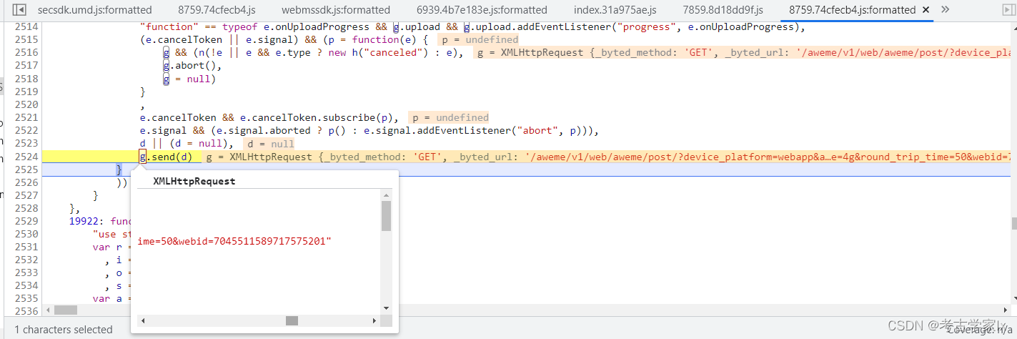
Task: Toggle the breakpoint on line 2524
Action: [26, 157]
